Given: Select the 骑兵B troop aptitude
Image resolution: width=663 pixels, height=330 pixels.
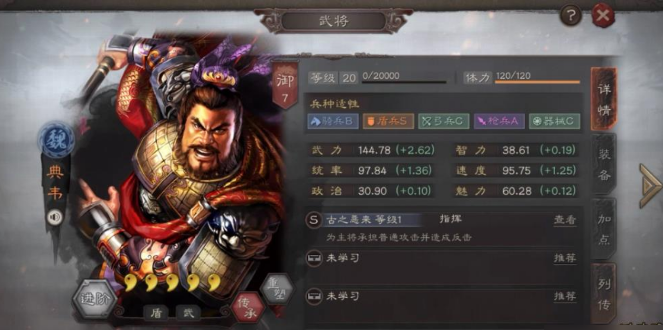Looking at the screenshot, I should 333,121.
